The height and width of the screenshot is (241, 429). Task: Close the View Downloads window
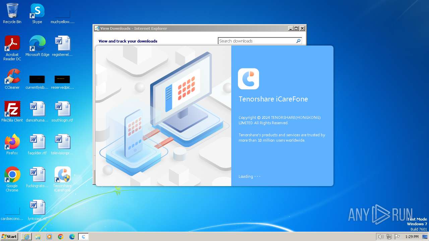click(302, 28)
